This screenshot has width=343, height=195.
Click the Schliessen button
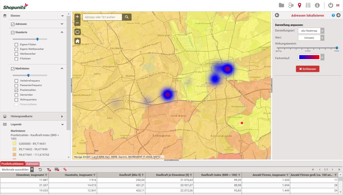pos(308,69)
